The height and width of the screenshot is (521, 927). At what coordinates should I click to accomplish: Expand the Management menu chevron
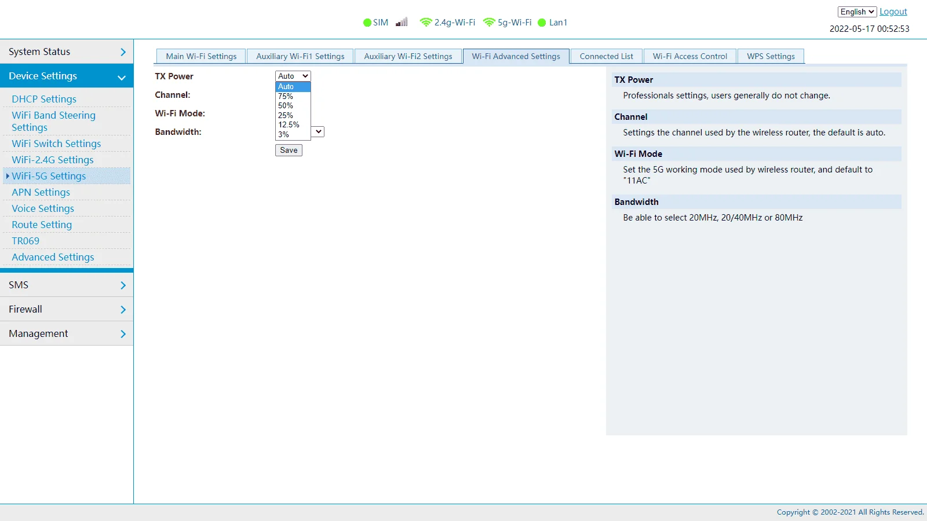click(123, 334)
